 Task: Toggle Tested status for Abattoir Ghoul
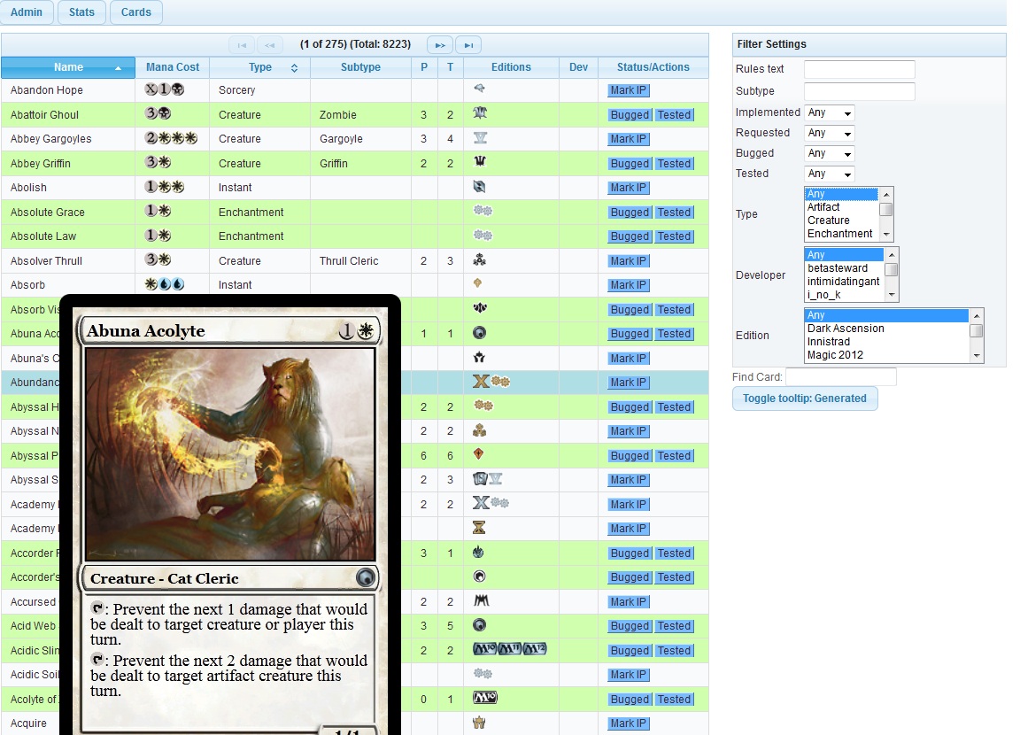pos(674,115)
